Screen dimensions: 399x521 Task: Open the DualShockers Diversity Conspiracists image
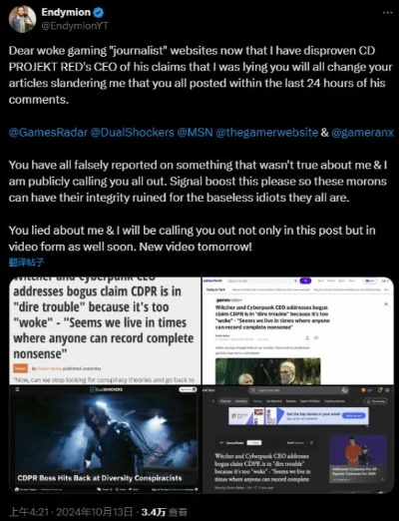coord(105,439)
